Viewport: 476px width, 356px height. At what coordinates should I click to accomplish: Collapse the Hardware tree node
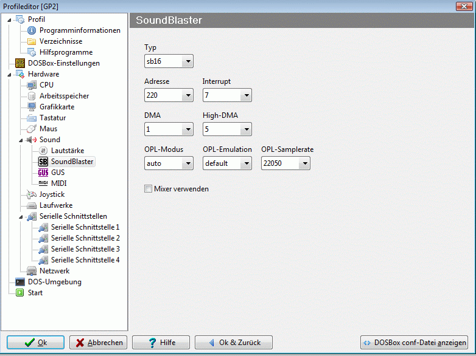point(9,75)
